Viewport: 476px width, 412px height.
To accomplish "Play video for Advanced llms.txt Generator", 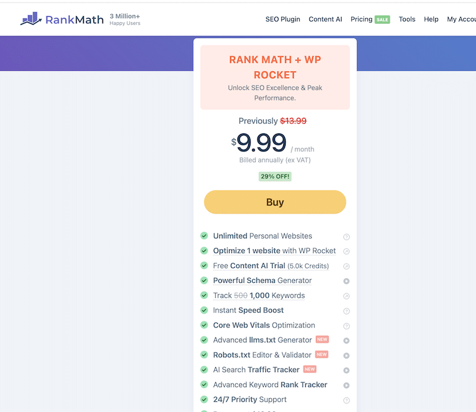I will 346,339.
